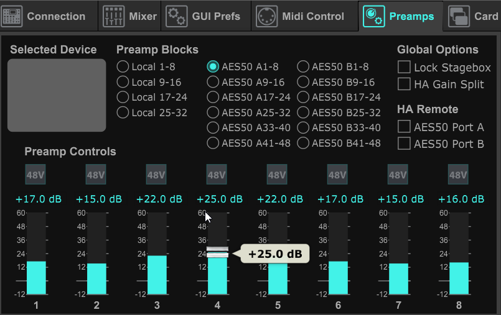Toggle 48V button for channel 8
The width and height of the screenshot is (501, 315).
pos(459,175)
